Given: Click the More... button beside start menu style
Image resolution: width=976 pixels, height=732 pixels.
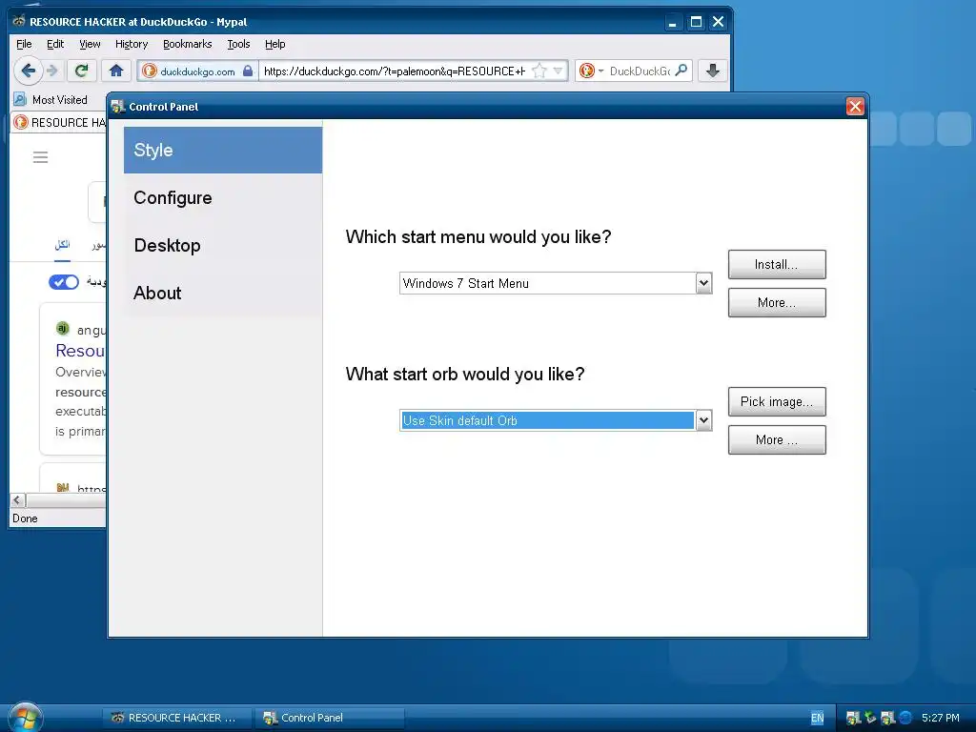Looking at the screenshot, I should click(777, 302).
